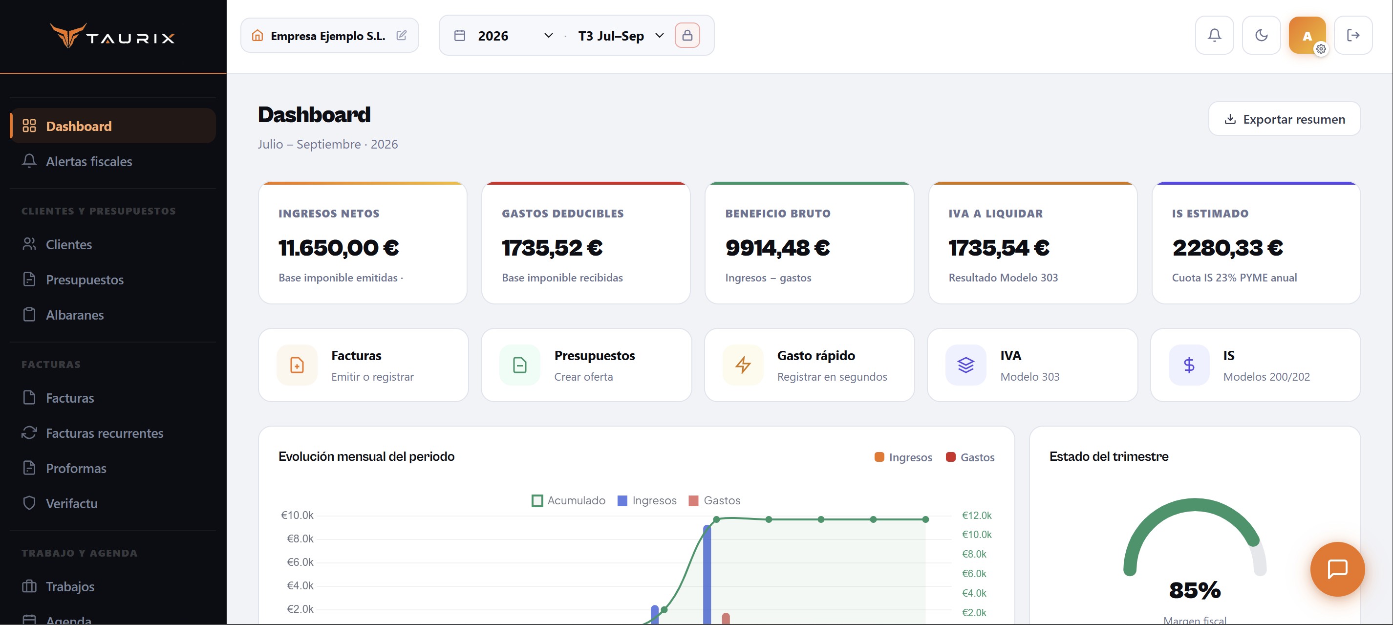
Task: Click the Presupuestos Crear oferta card
Action: coord(586,366)
